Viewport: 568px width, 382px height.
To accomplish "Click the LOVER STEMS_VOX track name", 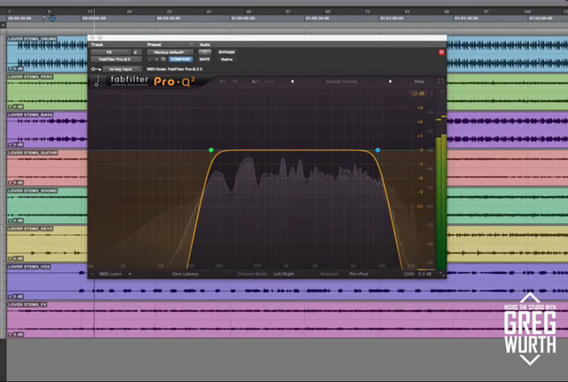I will [x=29, y=267].
